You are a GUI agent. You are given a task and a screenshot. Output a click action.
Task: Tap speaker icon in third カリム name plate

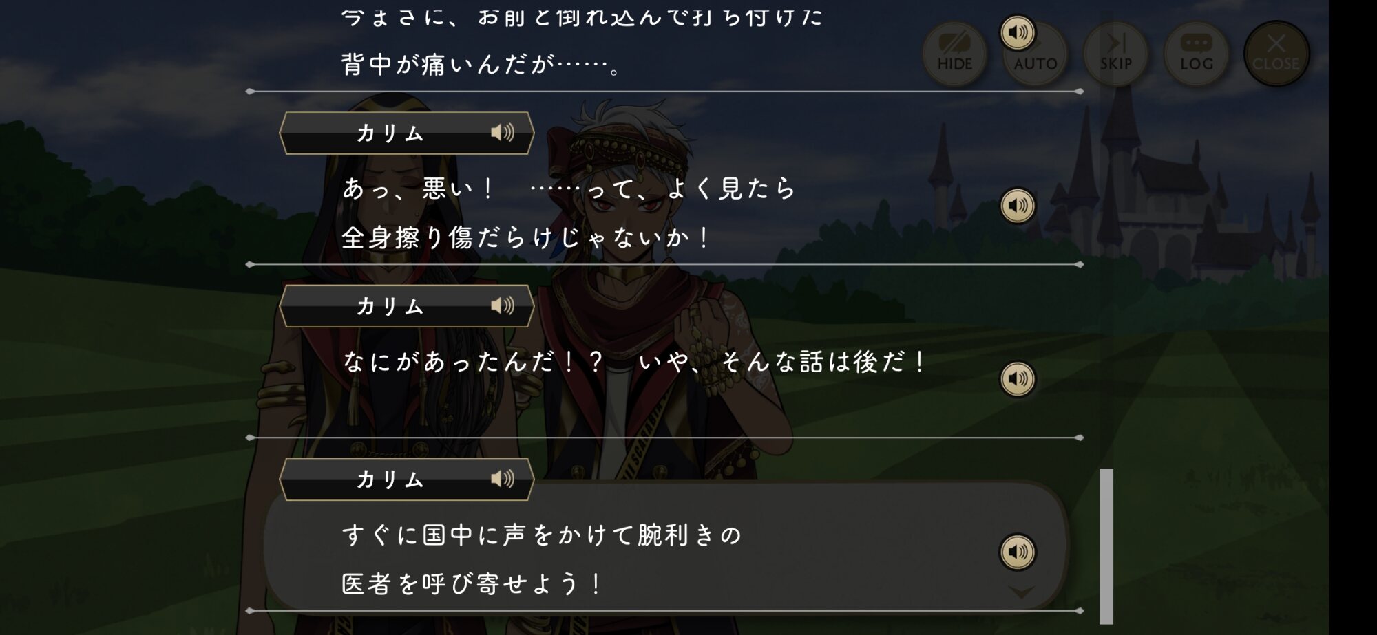[x=502, y=479]
